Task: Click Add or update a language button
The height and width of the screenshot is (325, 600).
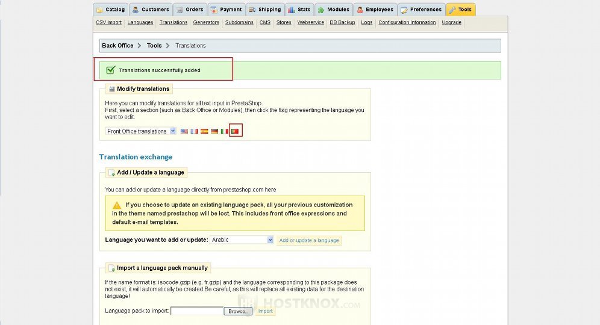Action: (x=309, y=240)
